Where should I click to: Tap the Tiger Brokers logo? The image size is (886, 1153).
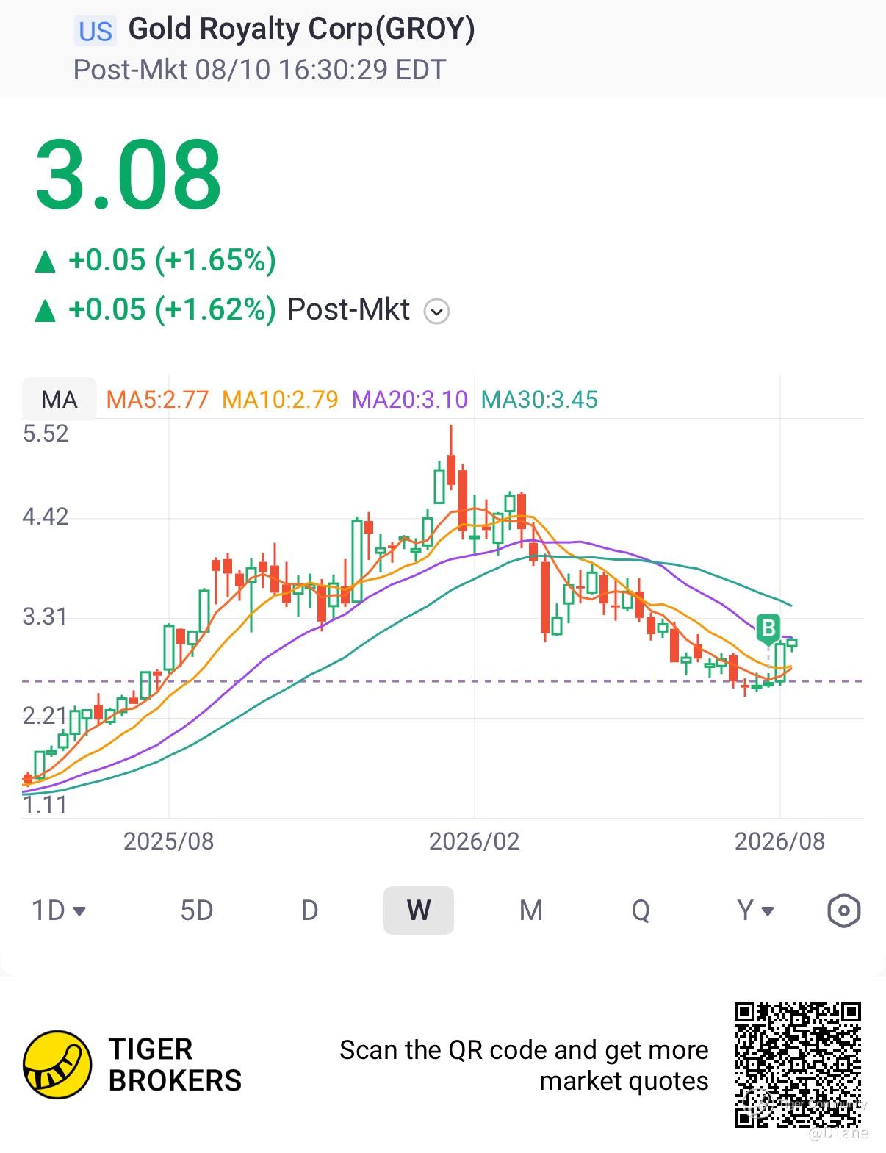point(57,1064)
